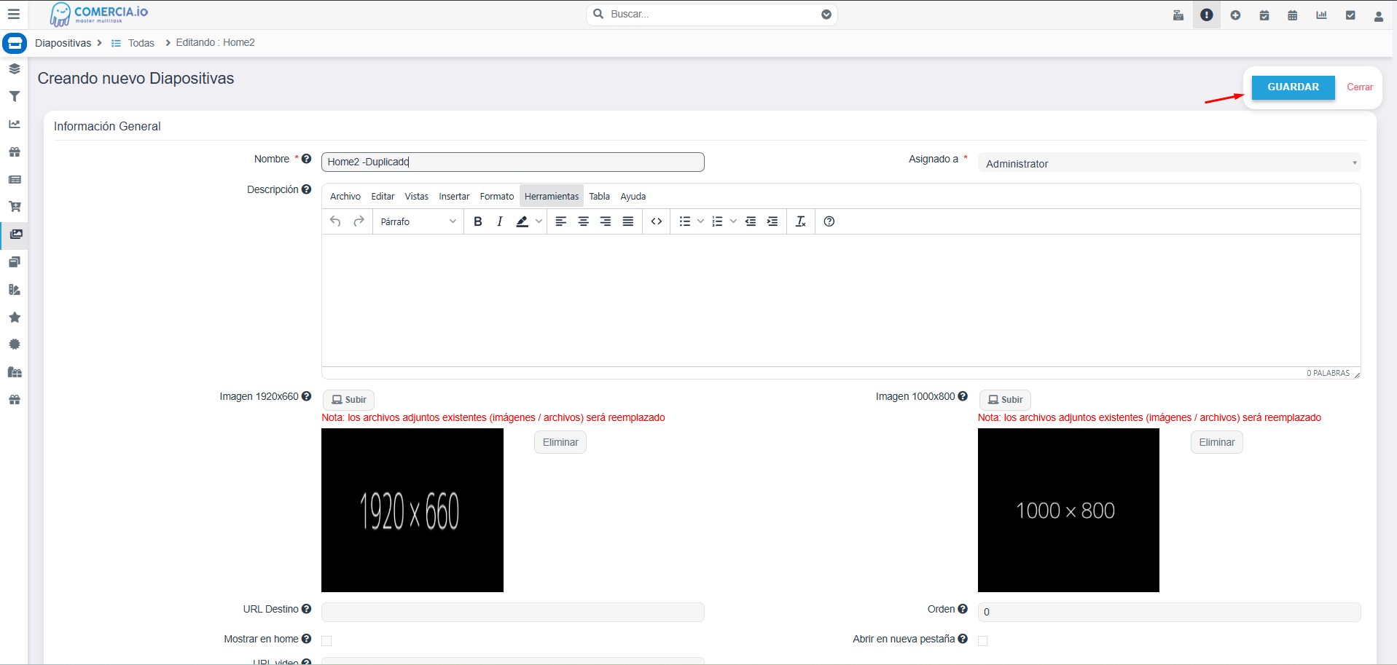Center align text
Screen dimensions: 1397x665
coord(584,221)
